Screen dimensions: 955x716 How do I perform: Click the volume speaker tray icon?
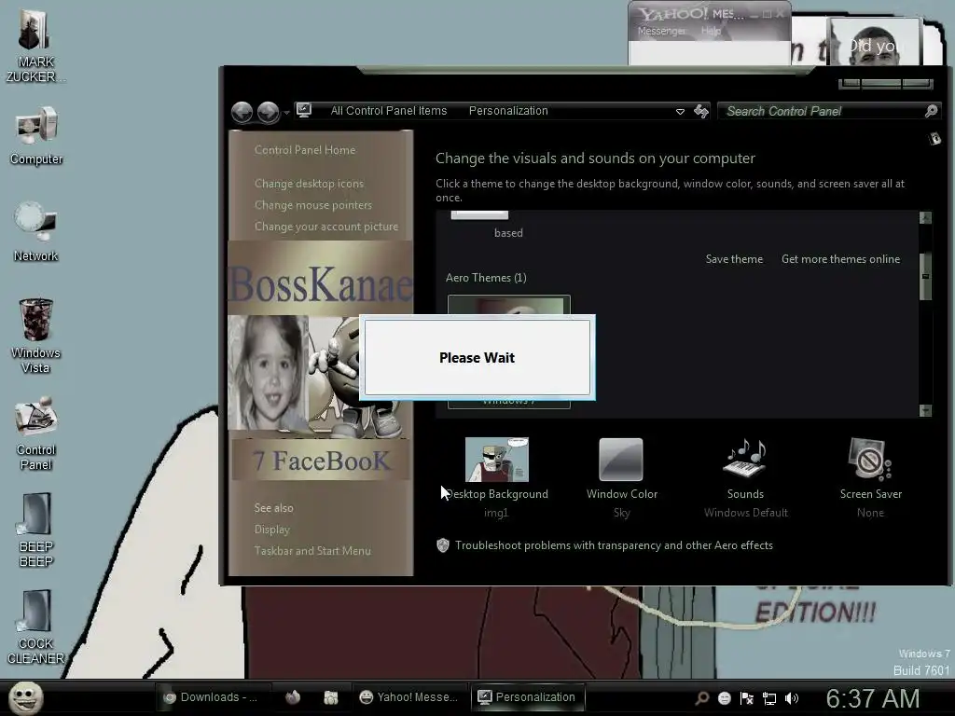tap(792, 697)
